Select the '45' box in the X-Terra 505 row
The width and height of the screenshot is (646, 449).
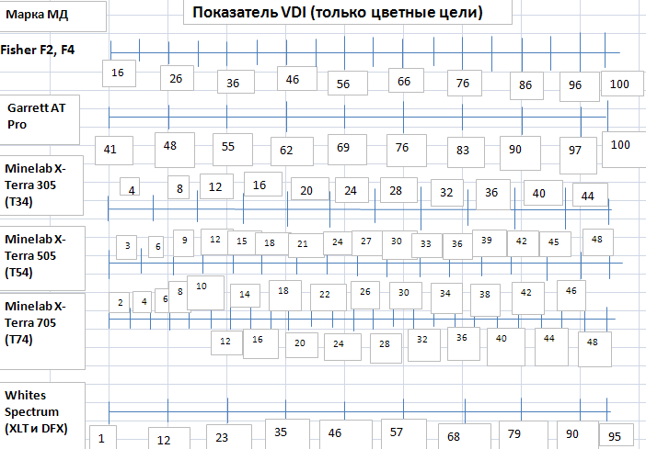point(556,244)
